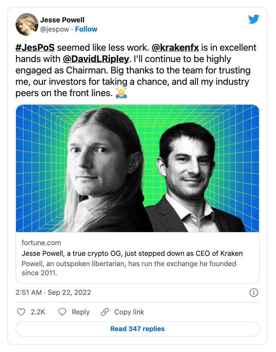This screenshot has height=352, width=276.
Task: Open the tweet info circle icon
Action: (254, 293)
